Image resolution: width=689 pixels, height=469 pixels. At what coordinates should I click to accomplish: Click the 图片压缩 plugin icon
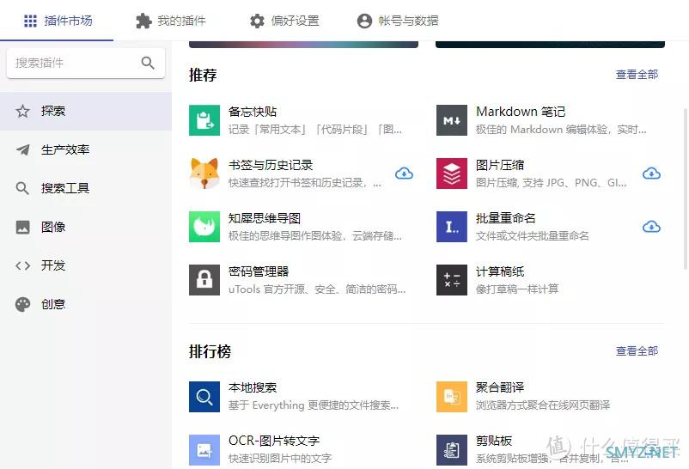(452, 174)
